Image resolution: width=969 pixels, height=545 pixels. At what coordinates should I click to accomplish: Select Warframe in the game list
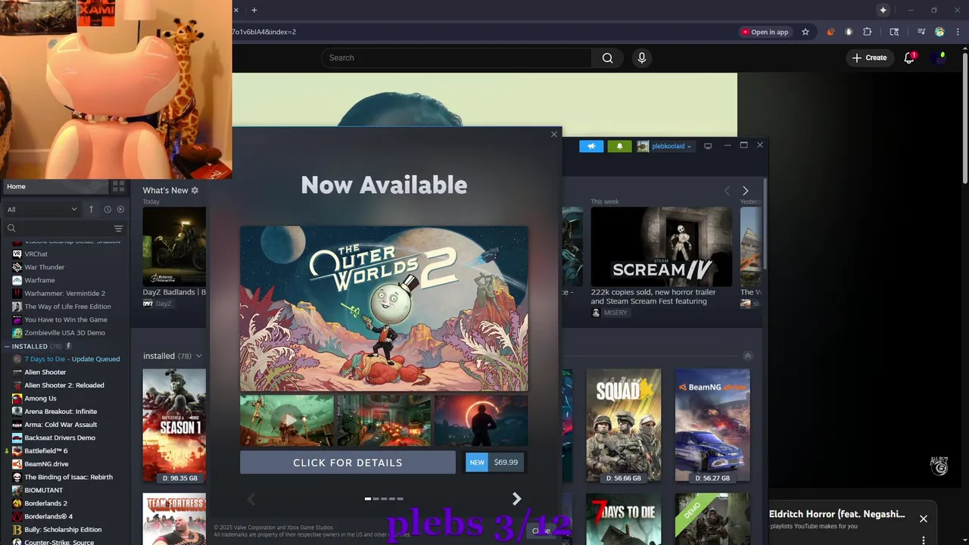point(39,280)
